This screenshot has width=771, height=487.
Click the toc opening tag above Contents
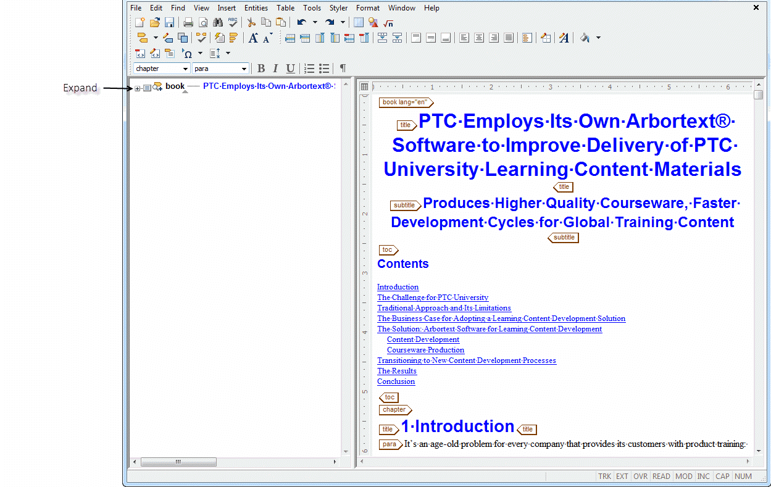[x=388, y=250]
